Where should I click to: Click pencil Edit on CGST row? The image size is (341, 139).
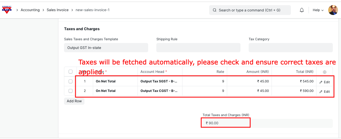tap(324, 92)
